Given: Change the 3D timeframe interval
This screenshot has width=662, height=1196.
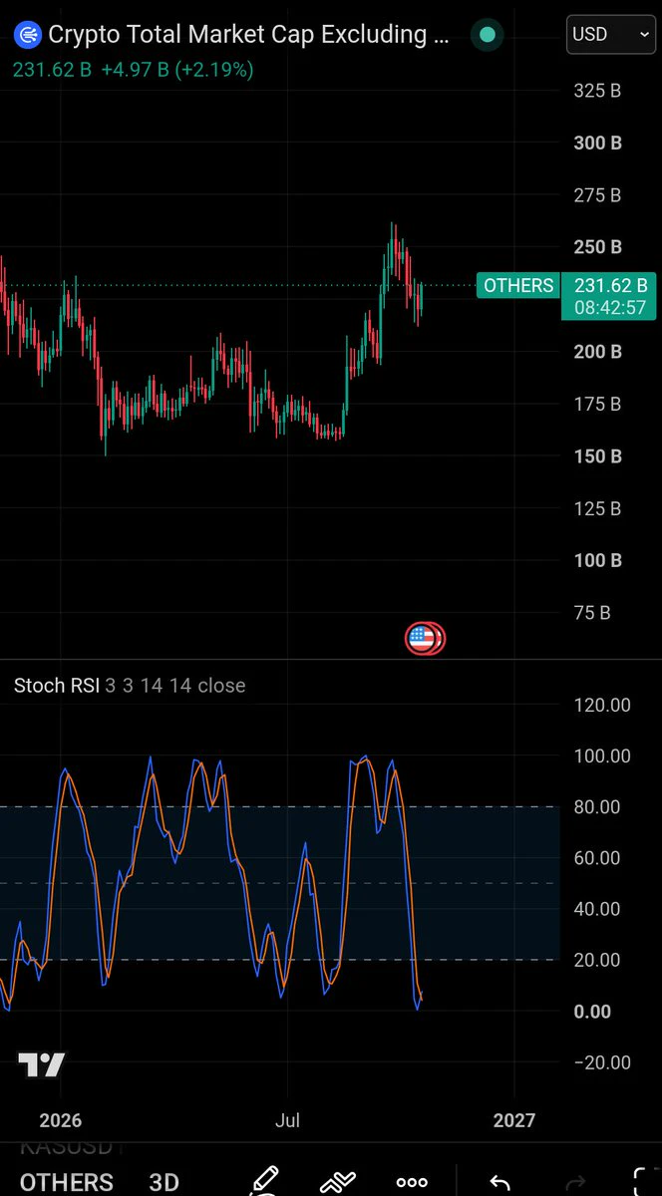Looking at the screenshot, I should click(164, 1182).
